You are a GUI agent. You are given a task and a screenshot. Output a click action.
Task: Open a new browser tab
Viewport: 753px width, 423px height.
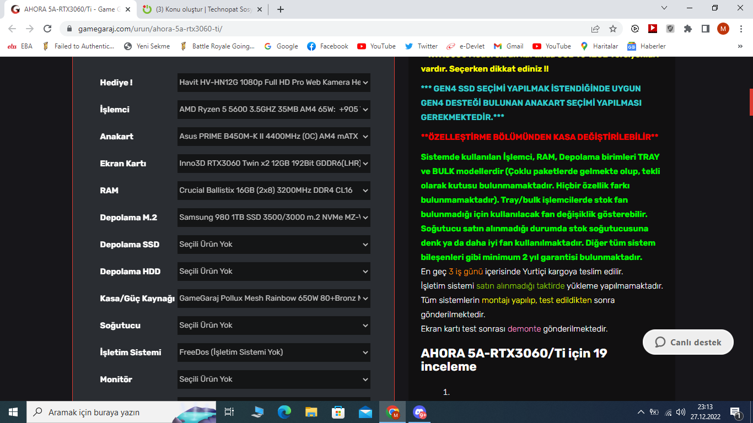click(281, 9)
